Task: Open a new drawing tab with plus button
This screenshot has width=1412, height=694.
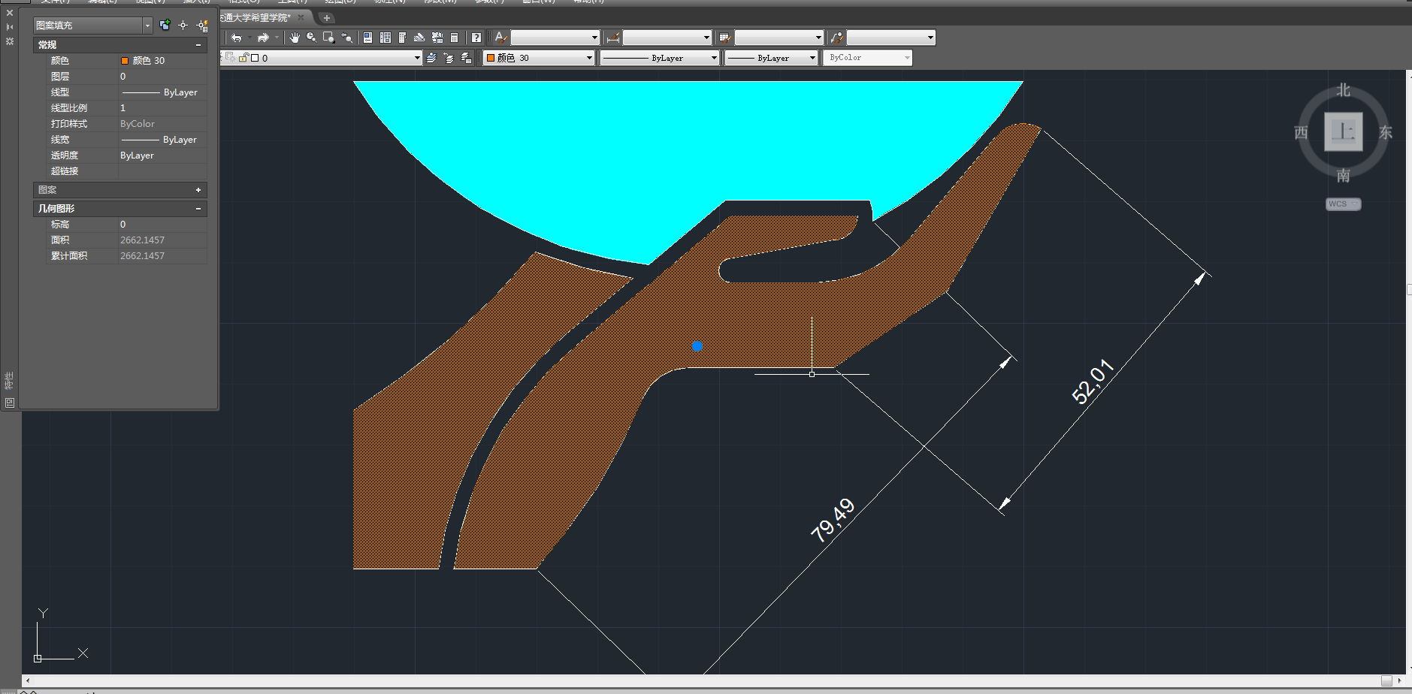Action: pyautogui.click(x=327, y=18)
